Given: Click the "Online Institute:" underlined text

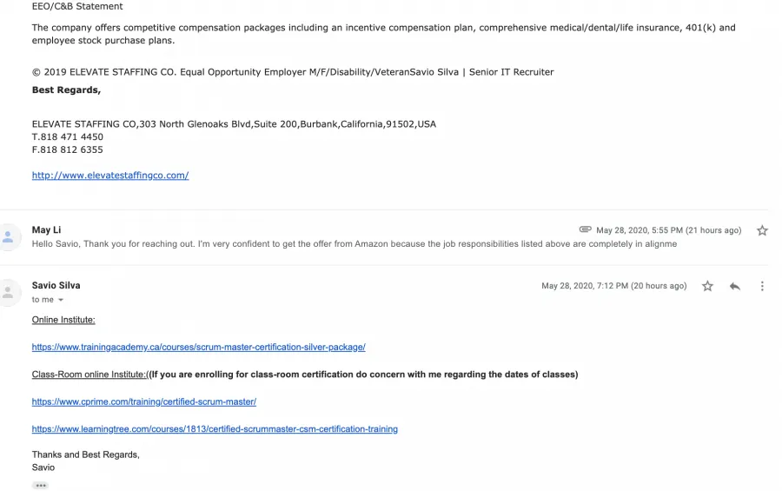Looking at the screenshot, I should tap(63, 320).
